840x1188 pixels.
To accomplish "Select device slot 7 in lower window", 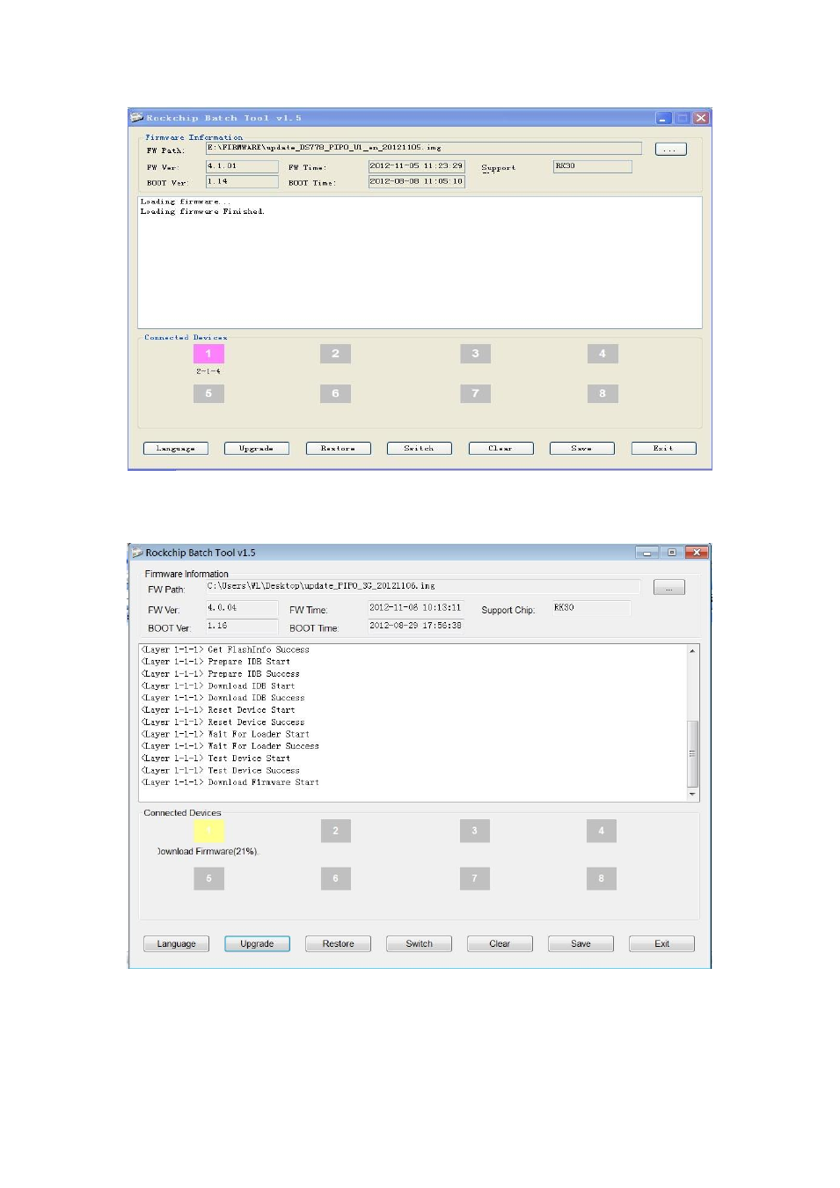I will (474, 878).
